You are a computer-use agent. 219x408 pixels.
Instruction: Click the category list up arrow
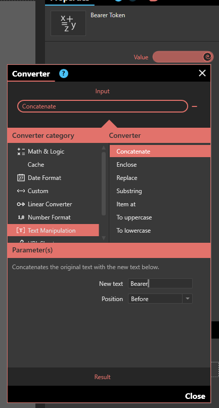(x=104, y=147)
